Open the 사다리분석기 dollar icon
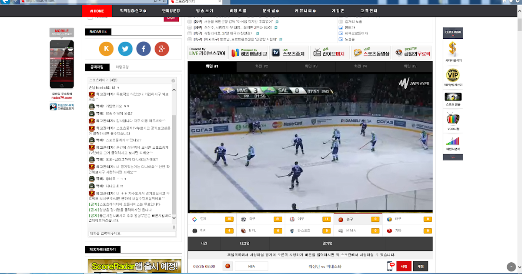Screen dimensions: 522x274 [453, 49]
